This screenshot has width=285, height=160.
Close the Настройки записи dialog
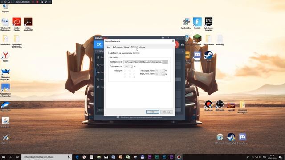[173, 41]
